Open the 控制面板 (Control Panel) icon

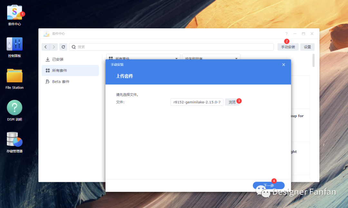[x=14, y=44]
